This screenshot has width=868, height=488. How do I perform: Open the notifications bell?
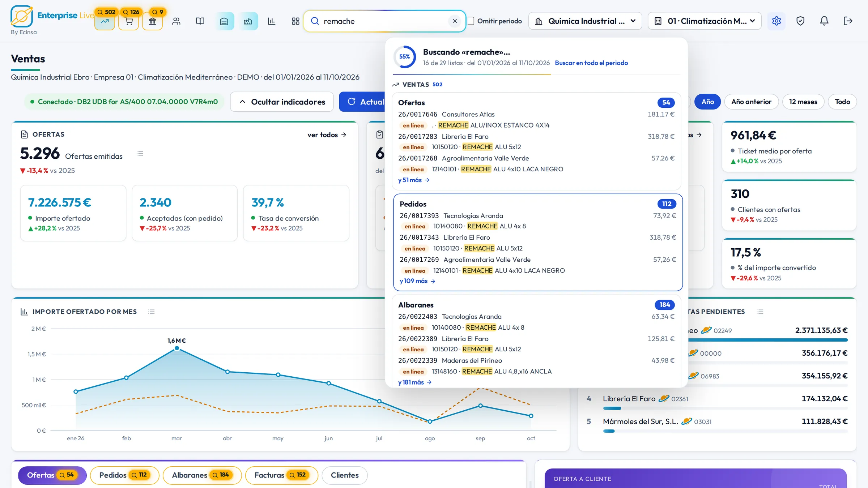(x=824, y=21)
